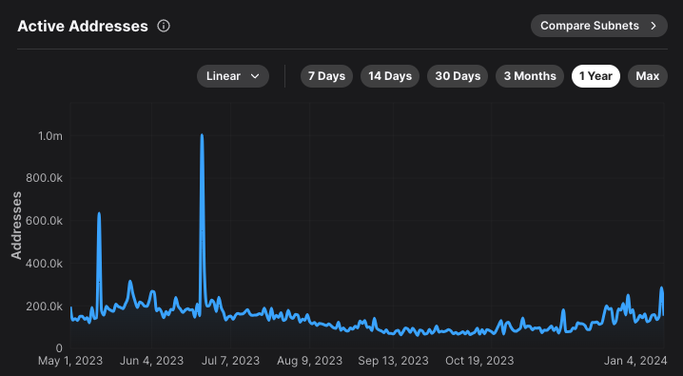Click the Jul 7, 2023 date label
The width and height of the screenshot is (683, 376).
click(x=230, y=361)
